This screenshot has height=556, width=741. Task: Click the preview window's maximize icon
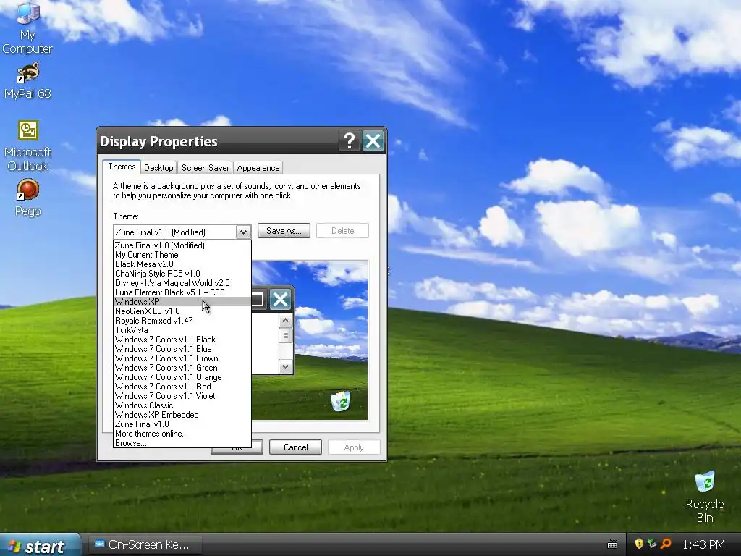point(258,299)
